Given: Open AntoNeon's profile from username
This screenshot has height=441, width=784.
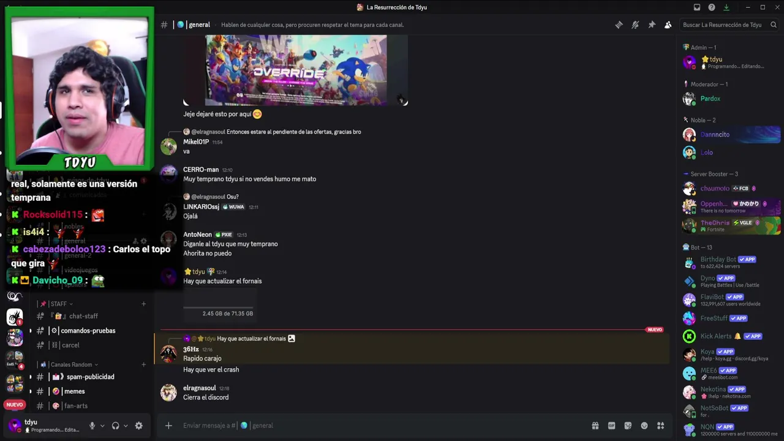Looking at the screenshot, I should [197, 235].
